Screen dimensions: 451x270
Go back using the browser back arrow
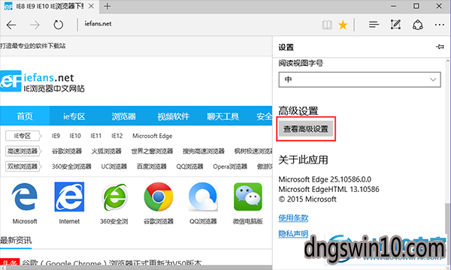pyautogui.click(x=11, y=25)
